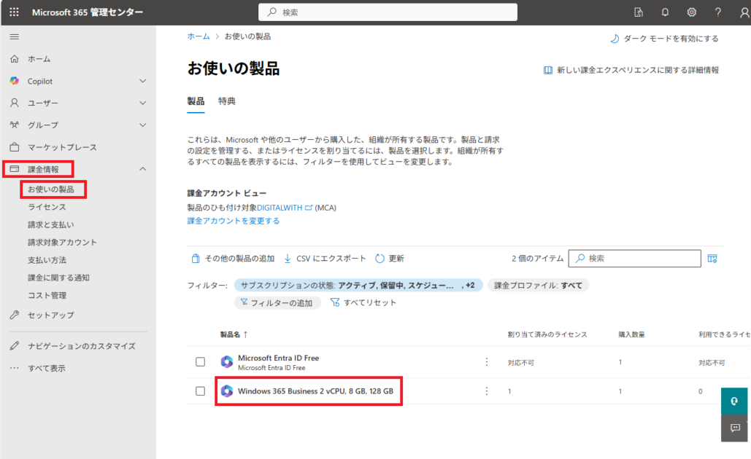Focus the top 検索 search box

click(x=388, y=12)
